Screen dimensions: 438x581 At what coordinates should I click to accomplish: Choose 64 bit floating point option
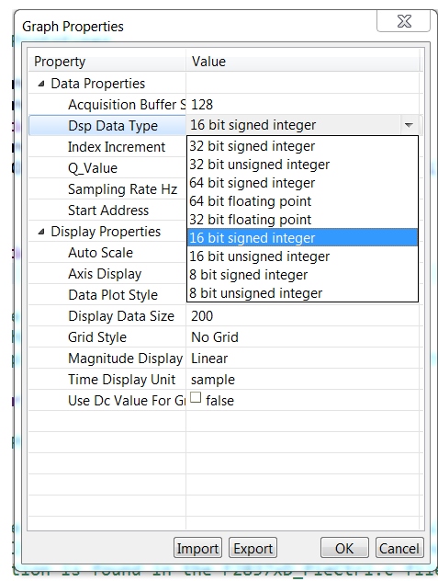pyautogui.click(x=302, y=201)
